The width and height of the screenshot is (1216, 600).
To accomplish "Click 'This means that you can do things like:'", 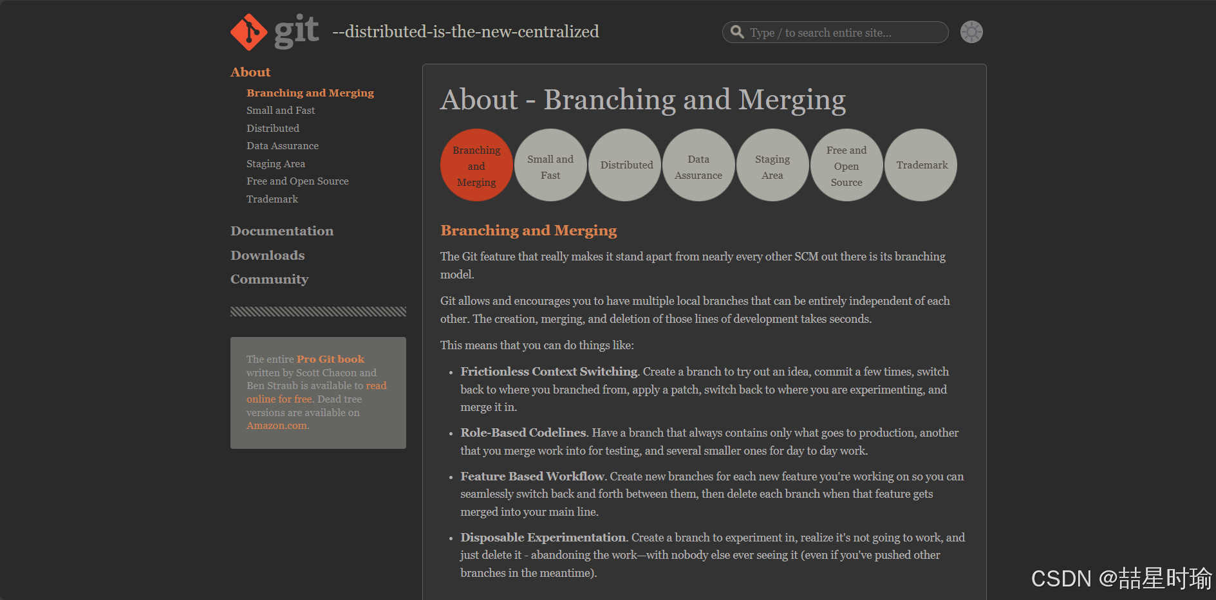I will pos(537,345).
